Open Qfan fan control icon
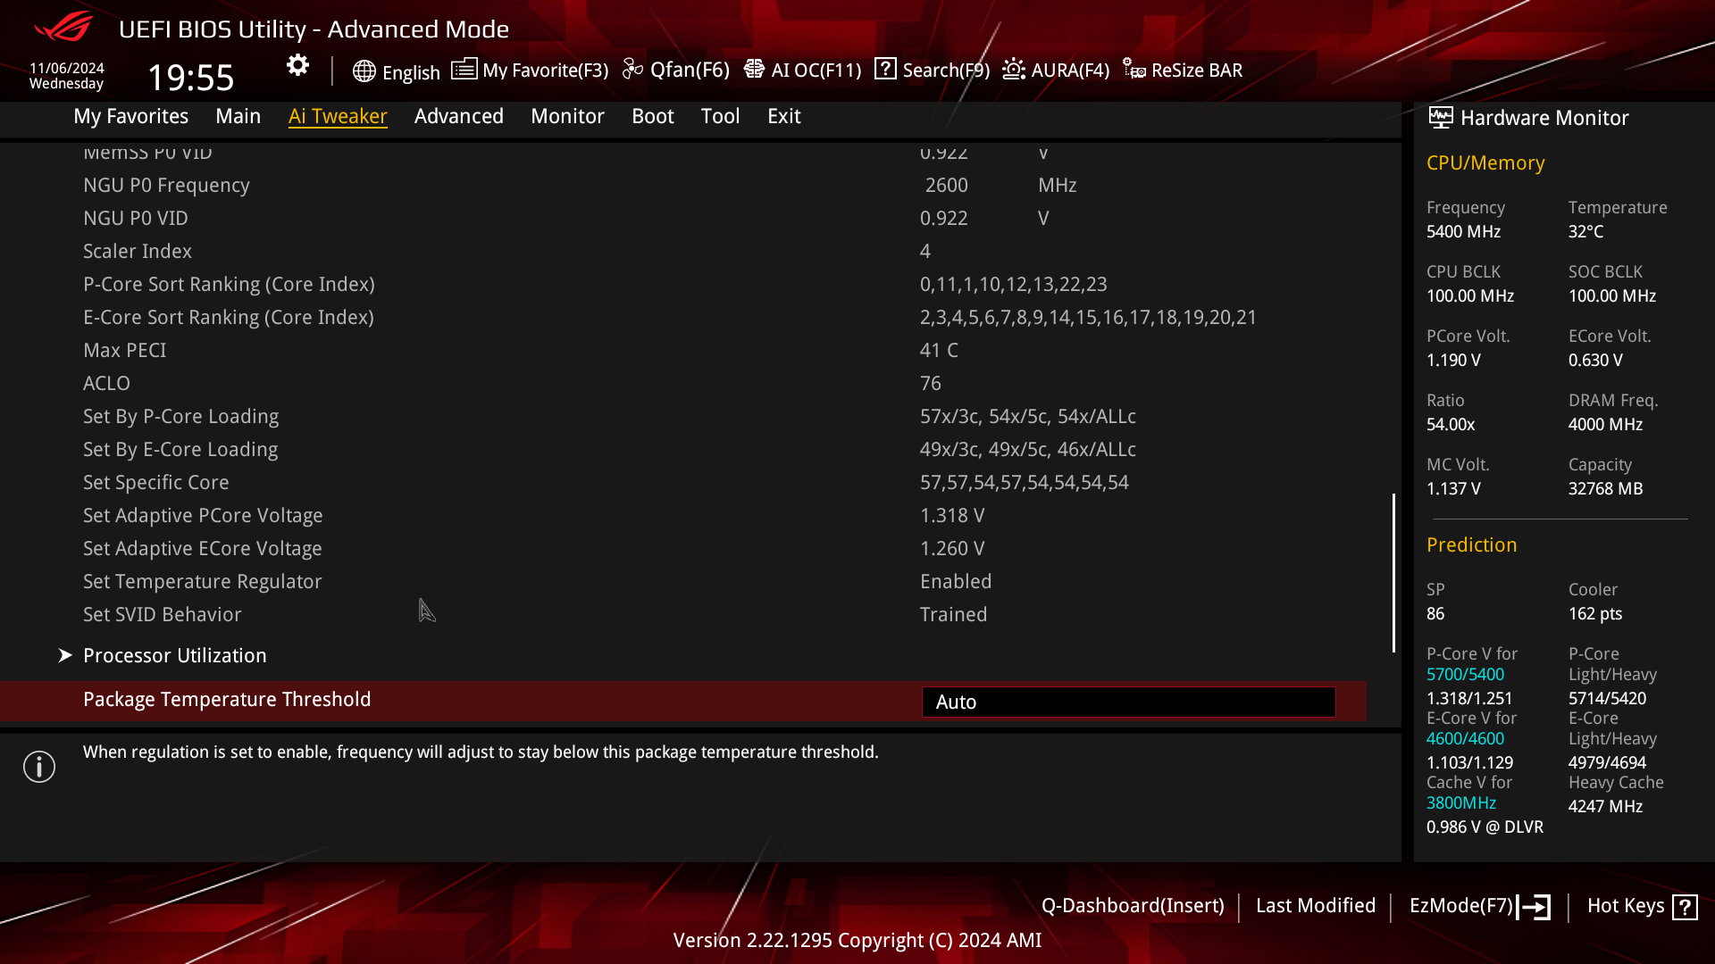The height and width of the screenshot is (964, 1715). [x=632, y=70]
